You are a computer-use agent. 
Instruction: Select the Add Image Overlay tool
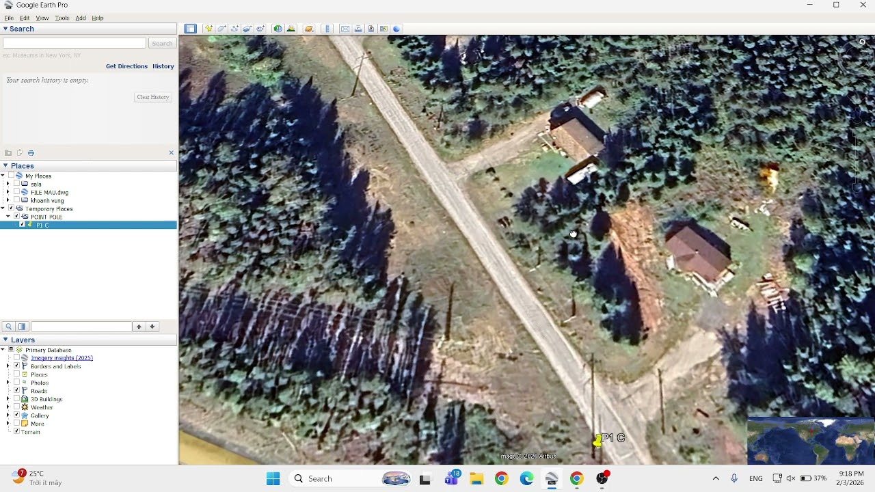(247, 29)
